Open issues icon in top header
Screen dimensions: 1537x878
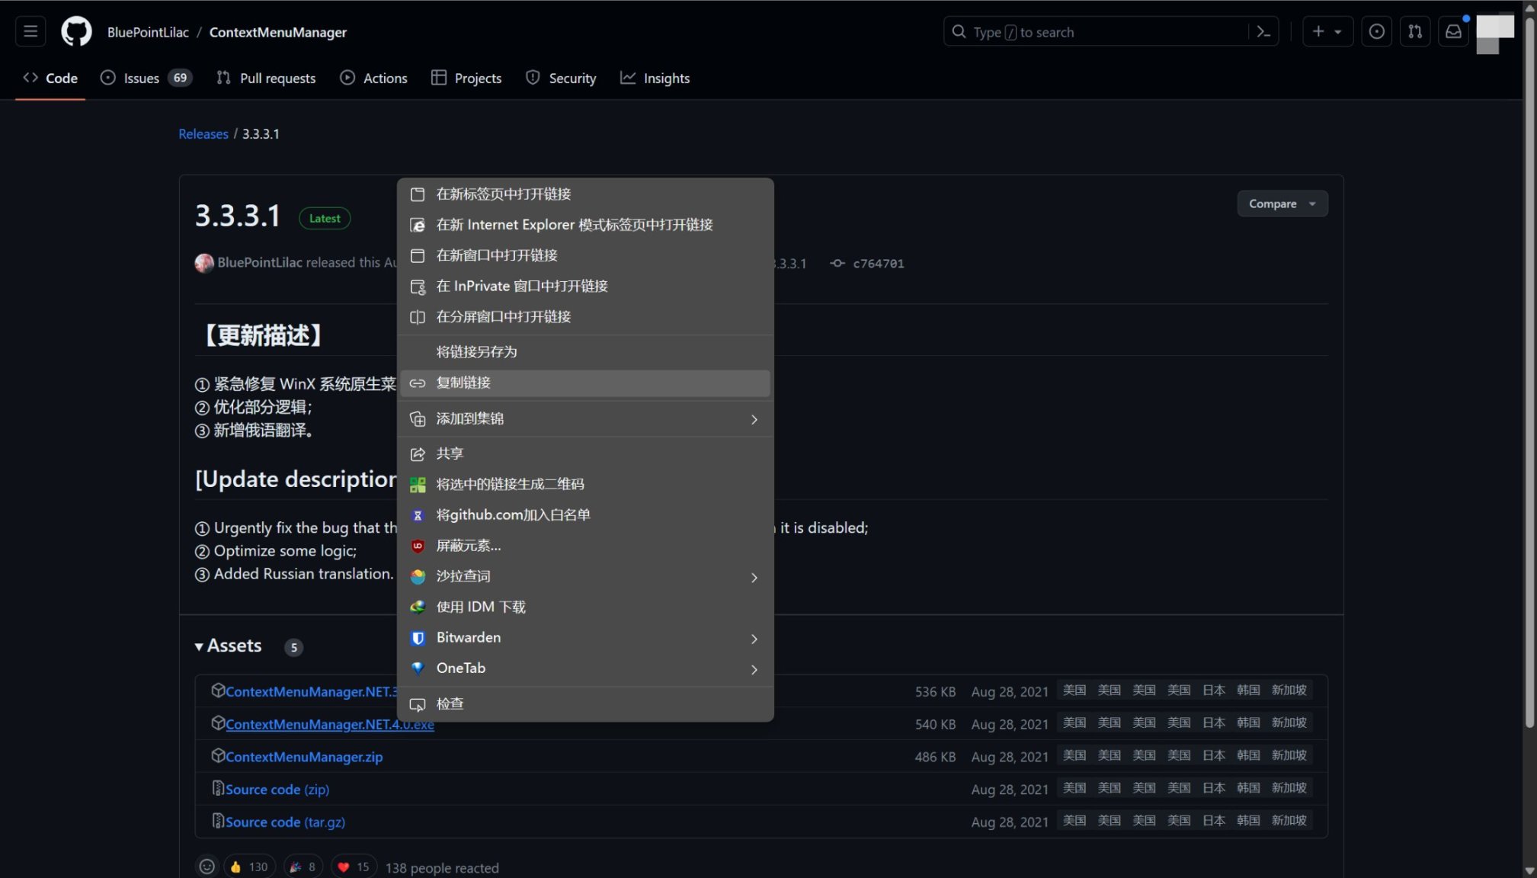coord(1376,32)
